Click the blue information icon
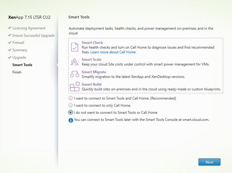 pos(71,120)
